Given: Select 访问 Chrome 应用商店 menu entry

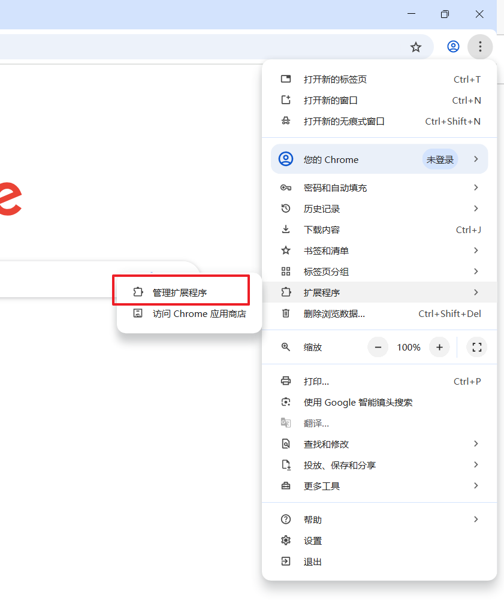Looking at the screenshot, I should coord(199,313).
